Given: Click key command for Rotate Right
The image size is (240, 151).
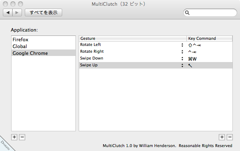Looking at the screenshot, I should [192, 52].
